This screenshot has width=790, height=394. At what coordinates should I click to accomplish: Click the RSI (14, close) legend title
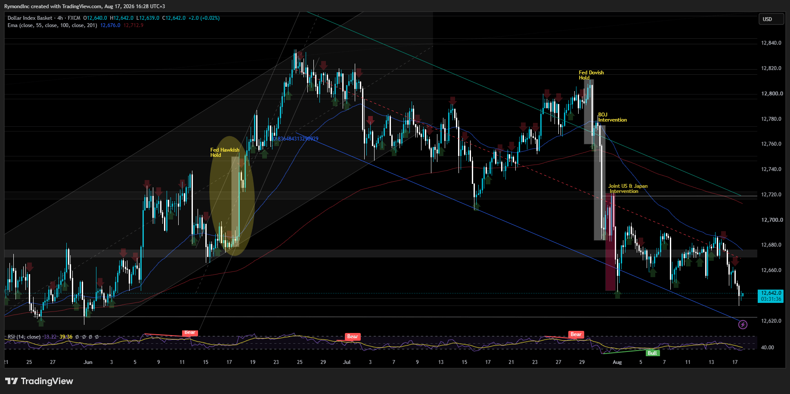click(24, 337)
